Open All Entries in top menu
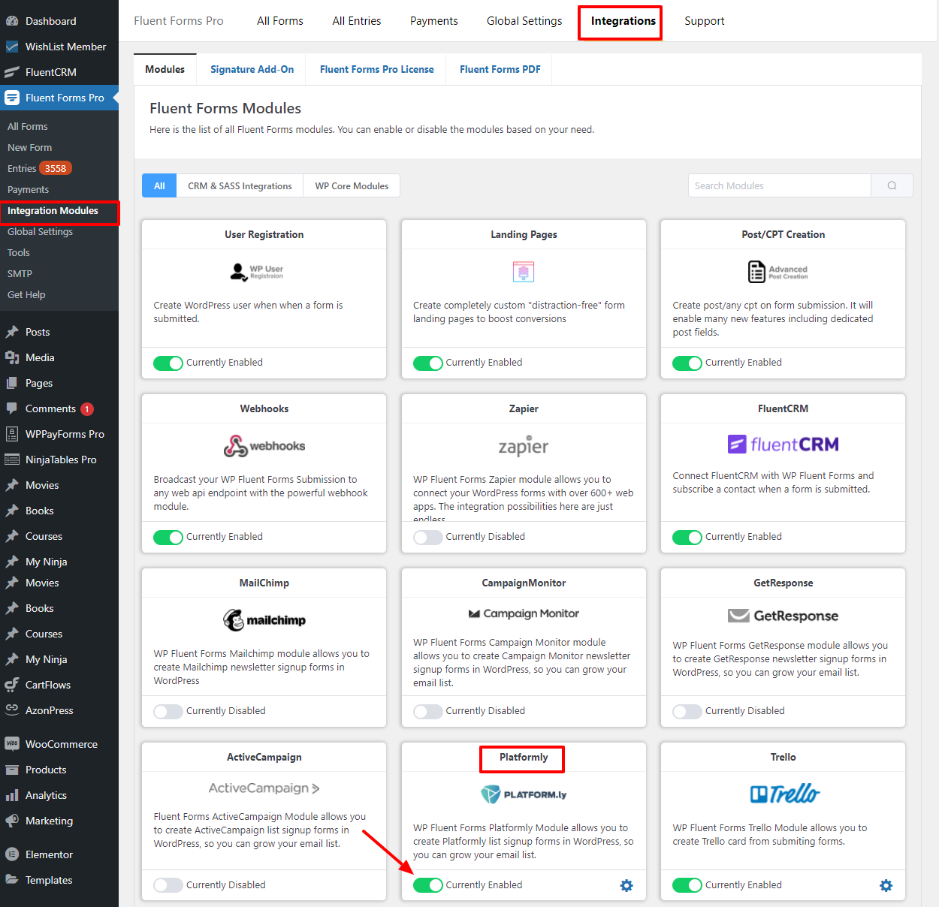Viewport: 939px width, 907px height. point(356,21)
